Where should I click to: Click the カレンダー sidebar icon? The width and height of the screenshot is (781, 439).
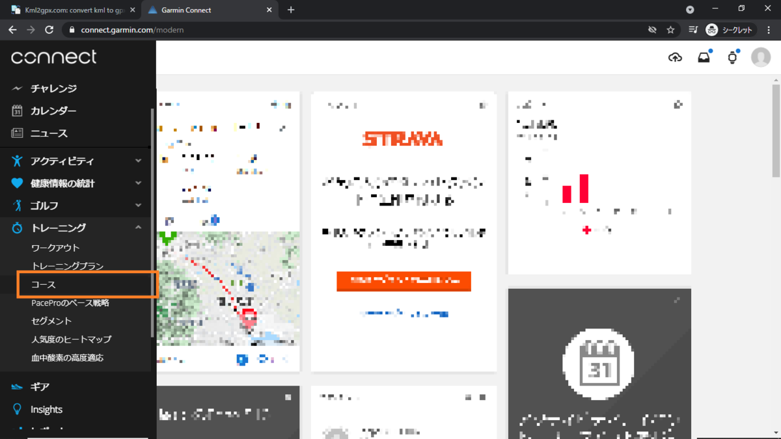tap(18, 111)
